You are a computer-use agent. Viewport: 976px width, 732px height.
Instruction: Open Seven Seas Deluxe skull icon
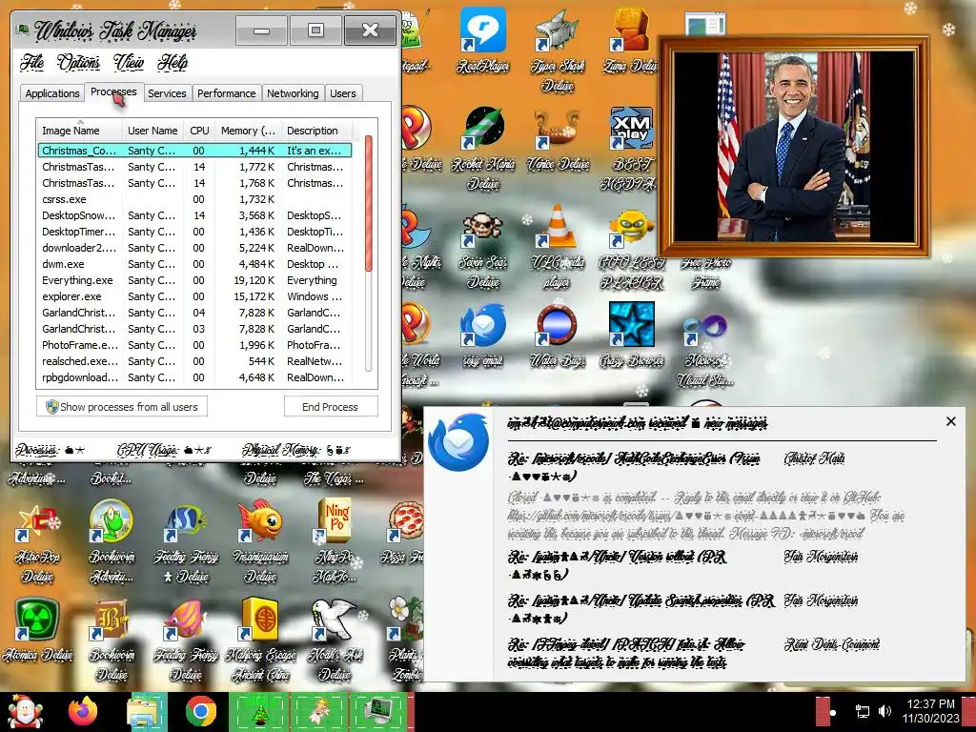(483, 247)
